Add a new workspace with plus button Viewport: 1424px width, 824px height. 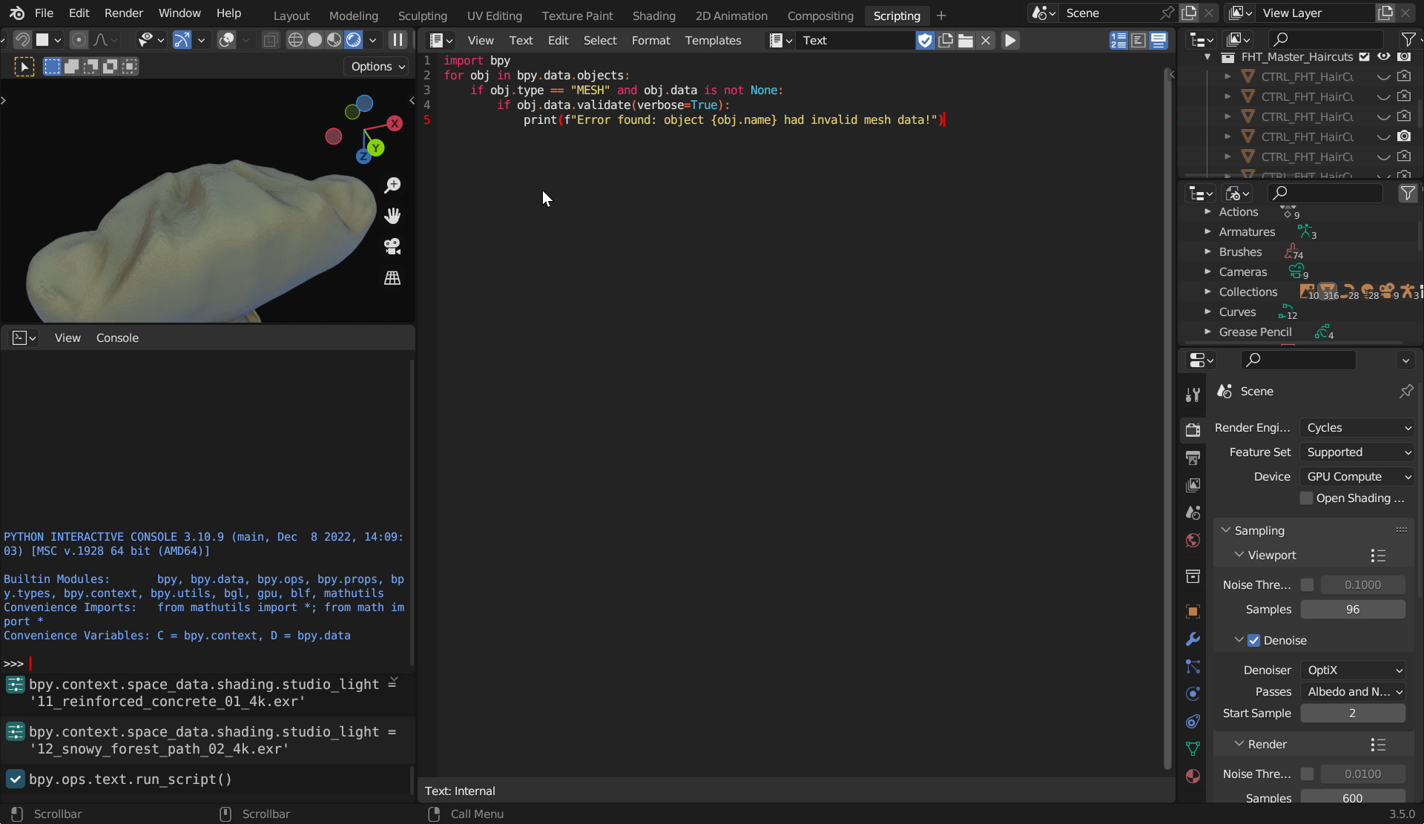(x=941, y=16)
